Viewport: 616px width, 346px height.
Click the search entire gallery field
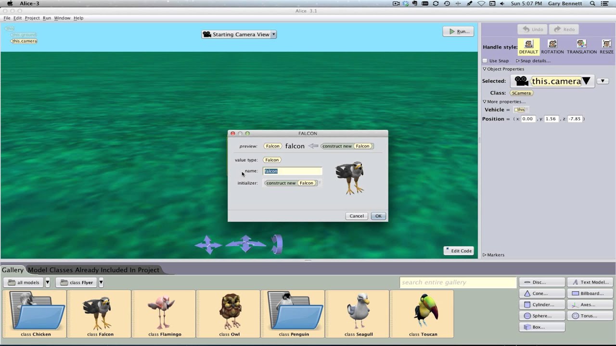click(457, 282)
